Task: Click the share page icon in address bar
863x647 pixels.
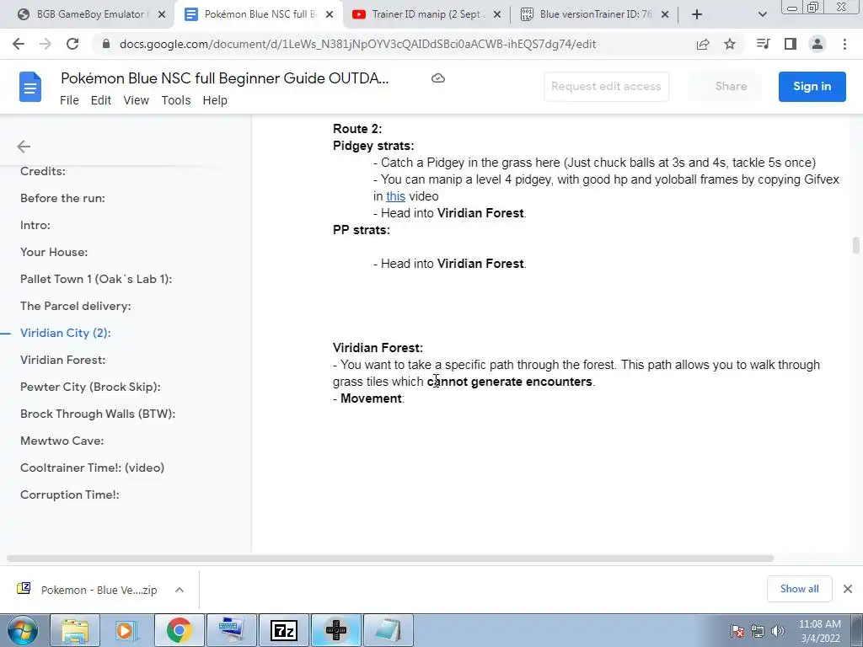Action: coord(703,44)
